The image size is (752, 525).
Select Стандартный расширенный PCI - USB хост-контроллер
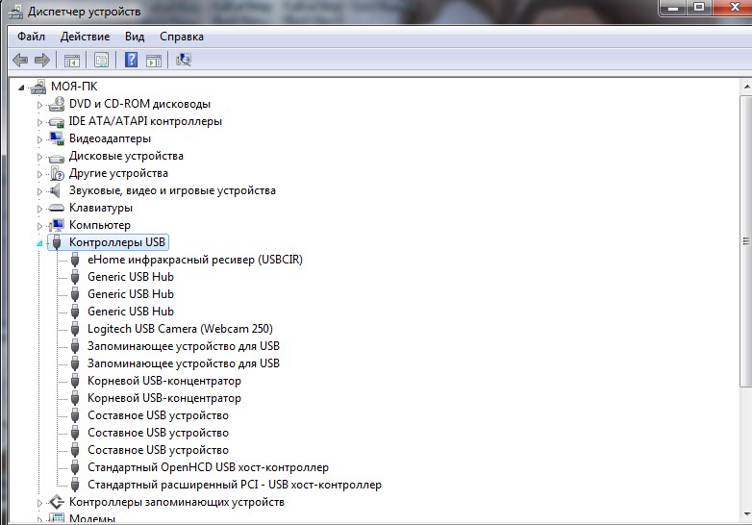tap(234, 485)
